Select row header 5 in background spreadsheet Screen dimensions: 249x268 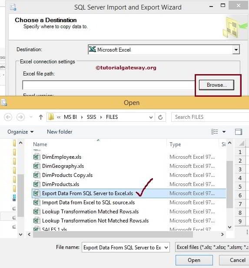[240, 186]
